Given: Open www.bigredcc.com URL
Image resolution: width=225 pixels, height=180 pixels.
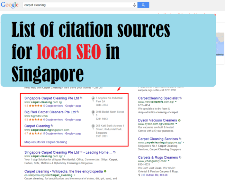Looking at the screenshot, I should [x=36, y=116].
